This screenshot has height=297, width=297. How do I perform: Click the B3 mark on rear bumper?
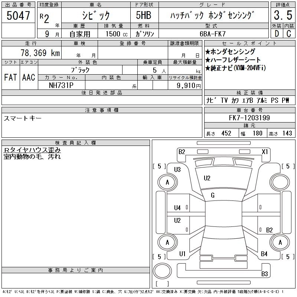click(265, 274)
